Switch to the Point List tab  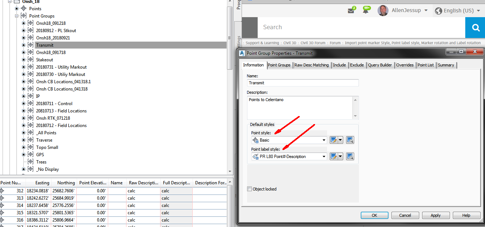426,65
